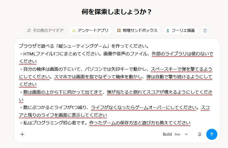Image resolution: width=228 pixels, height=148 pixels.
Task: Click the first prompt line about 縦シューティングゲーム
Action: coord(84,46)
